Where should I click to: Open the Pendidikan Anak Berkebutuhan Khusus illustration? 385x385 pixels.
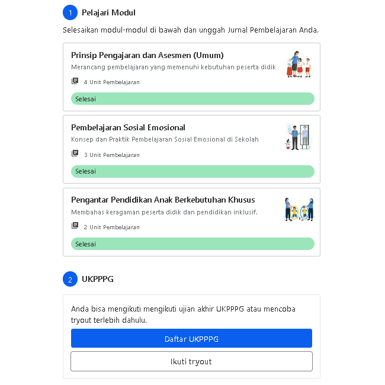click(x=298, y=210)
